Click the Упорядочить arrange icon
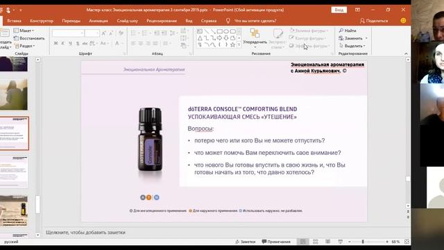Viewport: 444px width, 250px height. click(x=255, y=33)
